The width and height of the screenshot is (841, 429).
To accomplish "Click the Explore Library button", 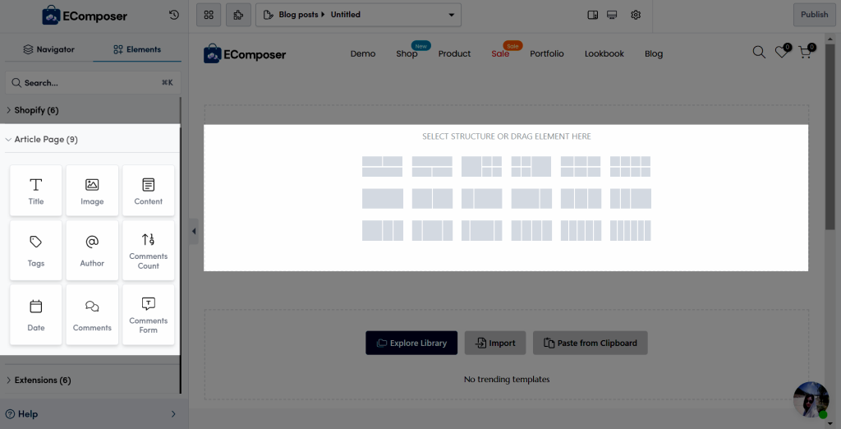I will tap(411, 343).
